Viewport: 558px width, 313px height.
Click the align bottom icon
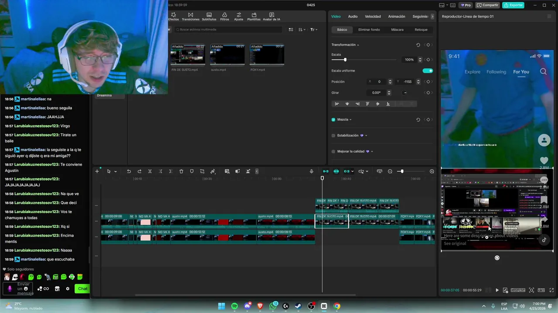(388, 104)
